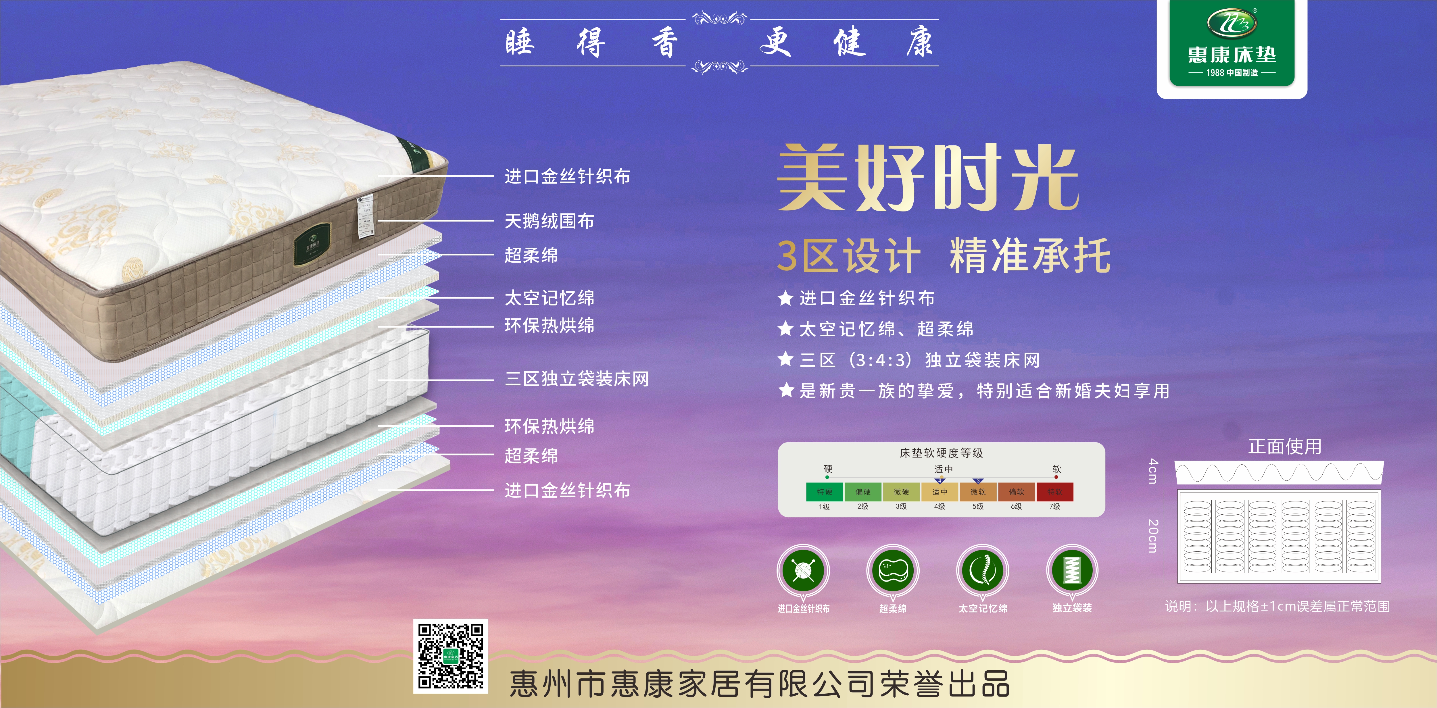Click the star before 三区(3:4:3)独立袋装床网
This screenshot has width=1437, height=708.
click(x=785, y=359)
